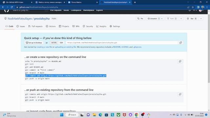
Task: Copy the push existing repository commands
Action: tap(180, 94)
